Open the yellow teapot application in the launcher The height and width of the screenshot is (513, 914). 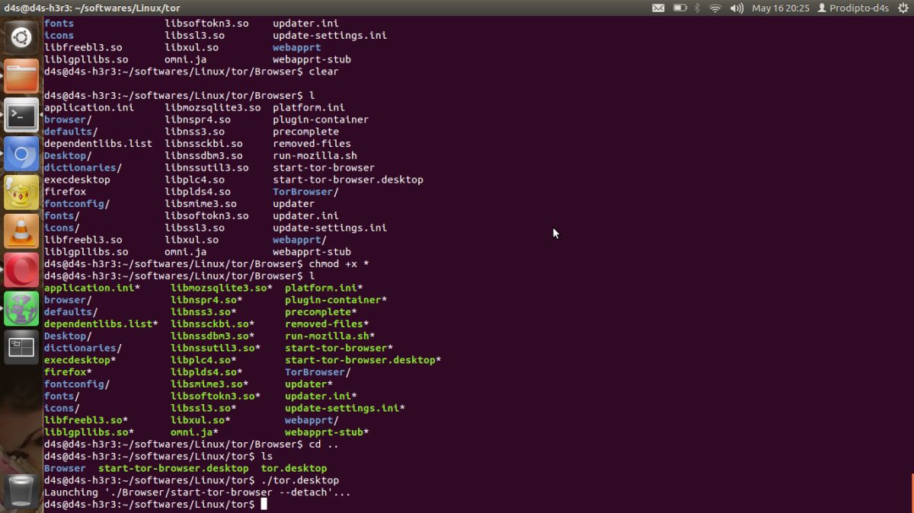pos(21,193)
